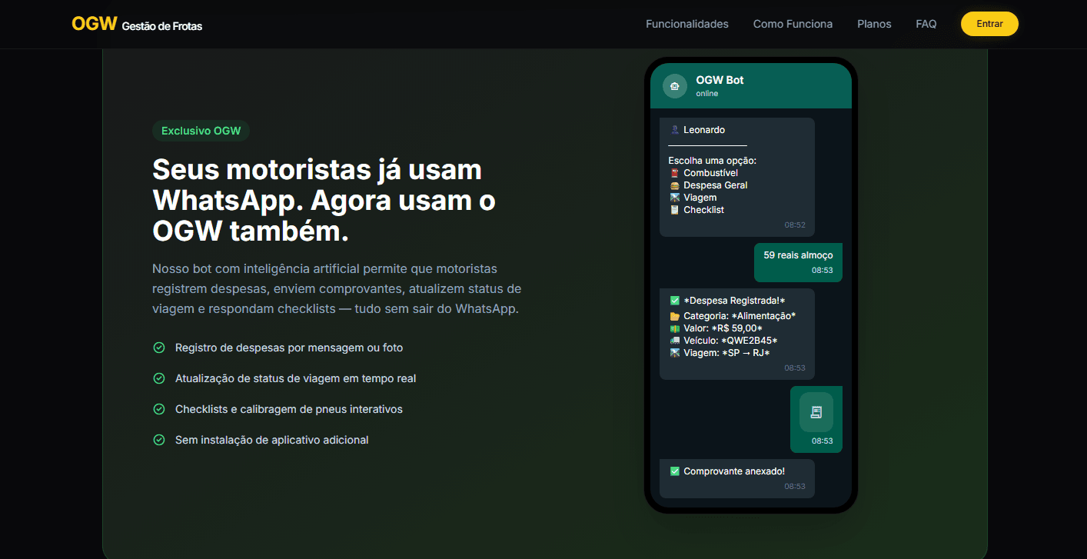Open the Planos nav item
The width and height of the screenshot is (1087, 559).
coord(874,24)
